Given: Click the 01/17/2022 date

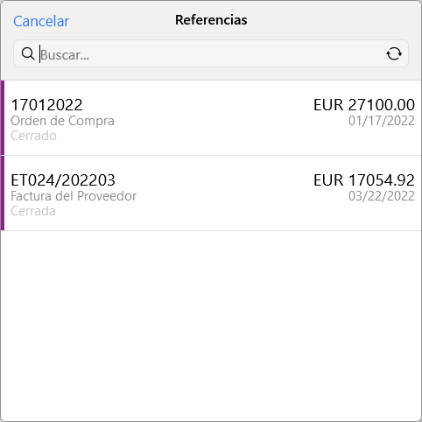Looking at the screenshot, I should (x=382, y=121).
